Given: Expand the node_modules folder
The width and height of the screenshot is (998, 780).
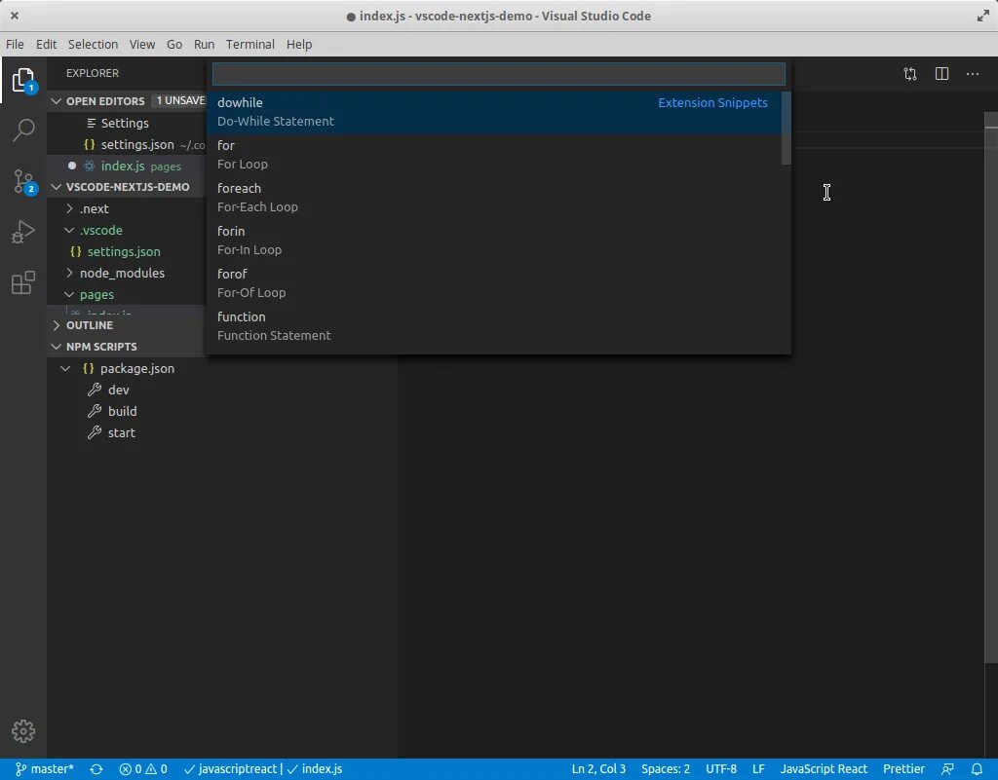Looking at the screenshot, I should tap(122, 273).
